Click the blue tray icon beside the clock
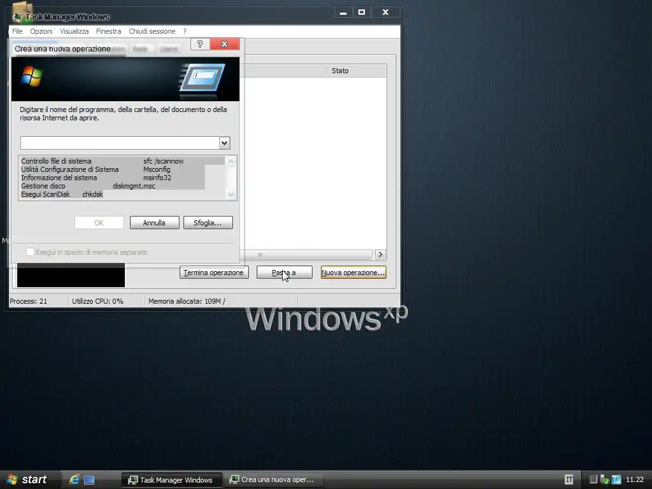 tap(616, 479)
